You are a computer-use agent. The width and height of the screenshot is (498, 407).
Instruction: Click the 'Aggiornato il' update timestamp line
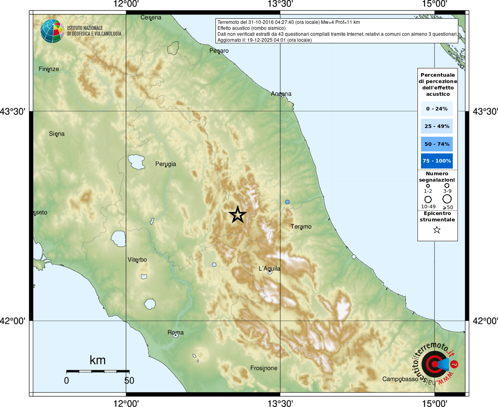coord(264,40)
